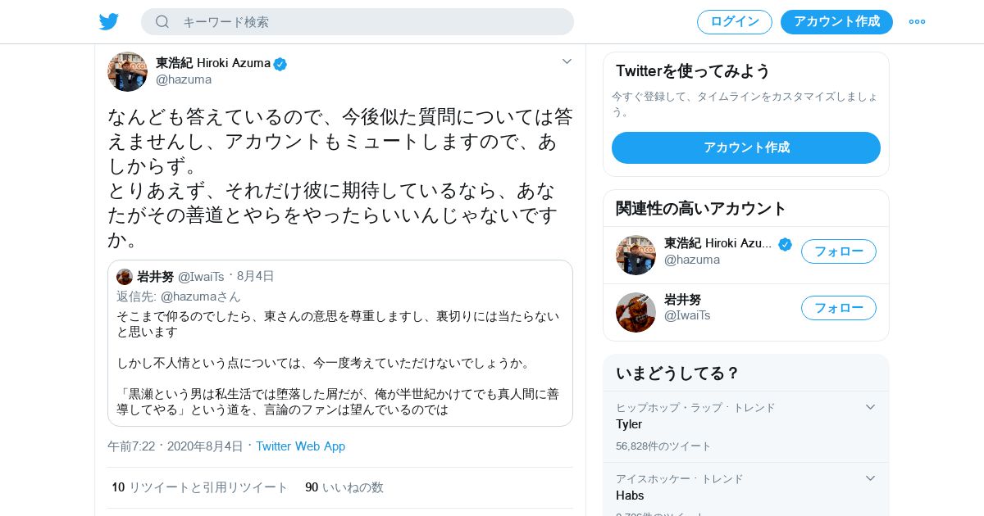984x516 pixels.
Task: Expand options for the Habs trend
Action: pyautogui.click(x=870, y=478)
